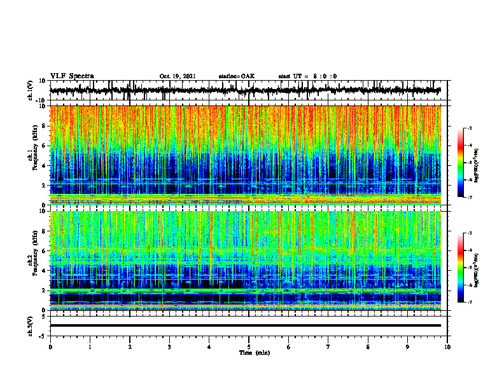Click the "8" frequency tick of ch.2 spectrogram

point(45,231)
